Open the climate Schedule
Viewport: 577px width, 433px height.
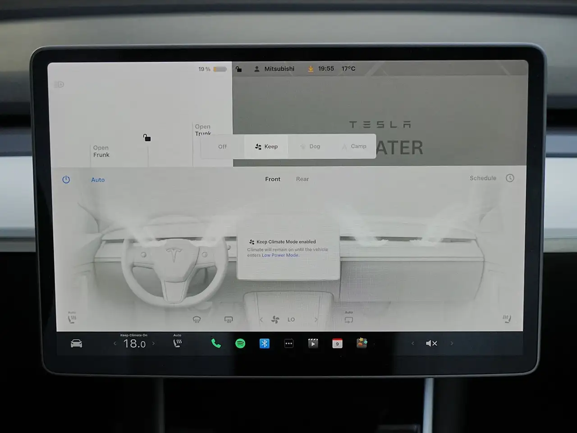click(483, 178)
